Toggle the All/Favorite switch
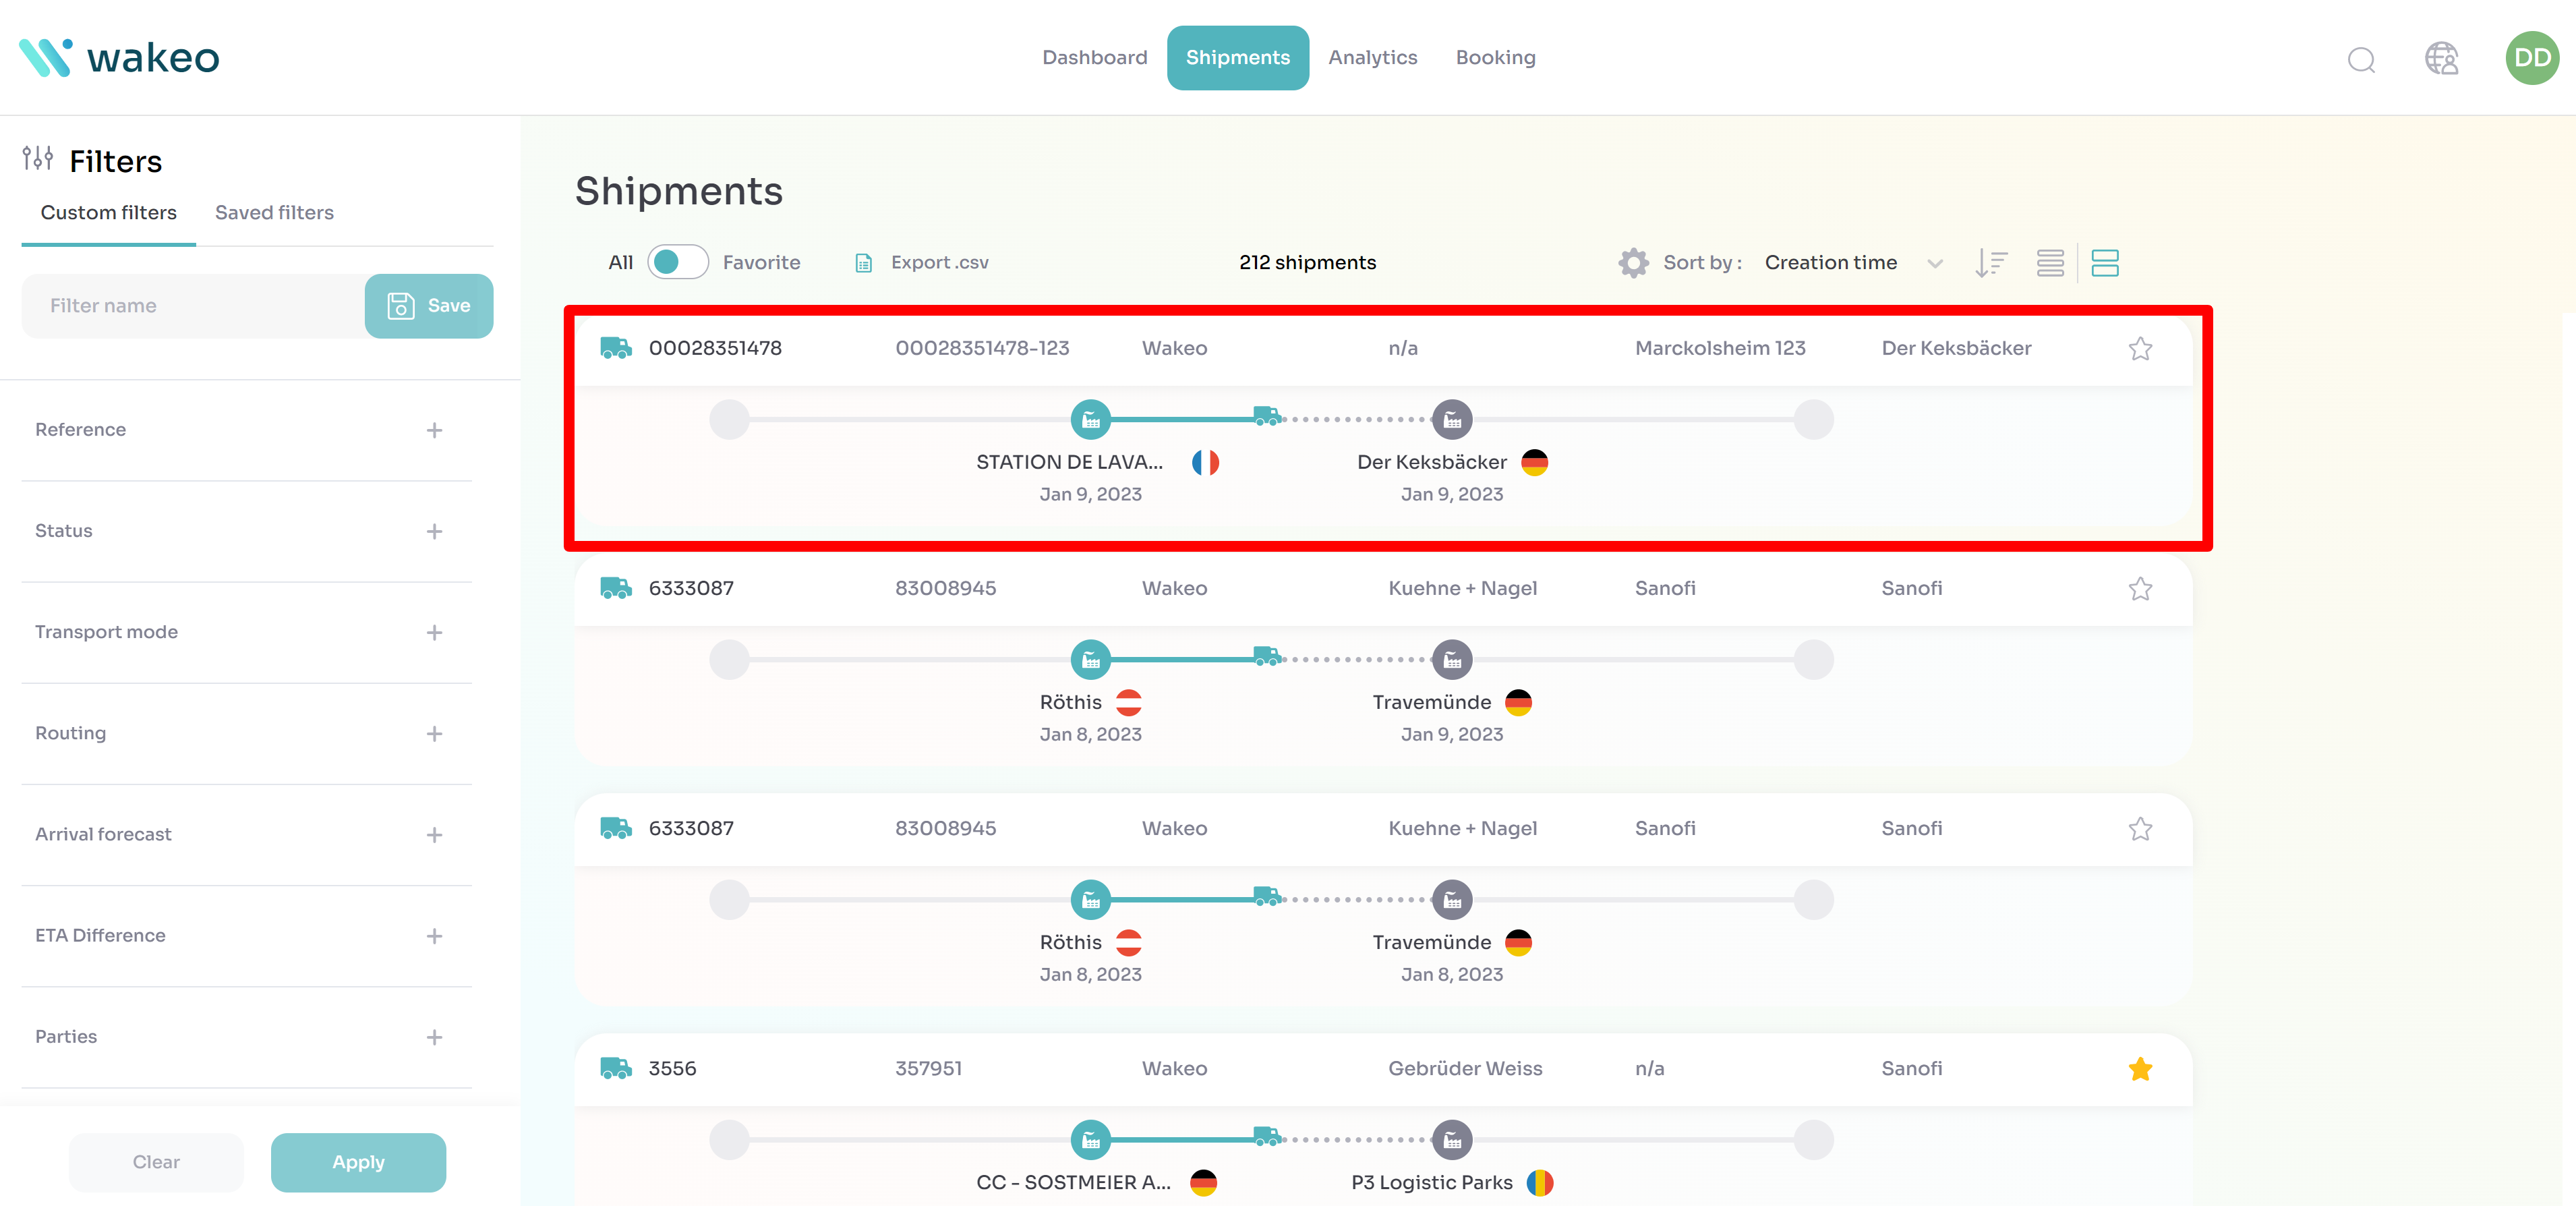This screenshot has width=2576, height=1206. coord(677,262)
